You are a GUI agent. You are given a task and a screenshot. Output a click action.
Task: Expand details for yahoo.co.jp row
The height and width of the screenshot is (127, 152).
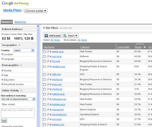(x=51, y=52)
